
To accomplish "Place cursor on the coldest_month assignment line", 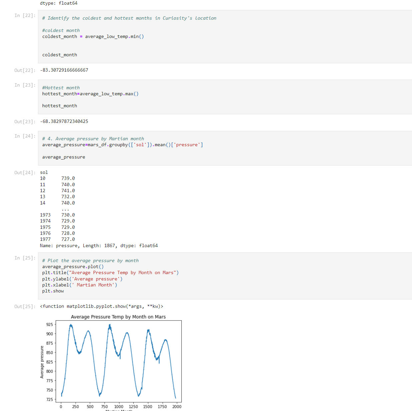I will click(93, 36).
